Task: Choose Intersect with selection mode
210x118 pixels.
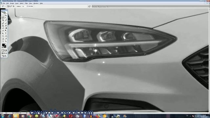Action: point(14,6)
